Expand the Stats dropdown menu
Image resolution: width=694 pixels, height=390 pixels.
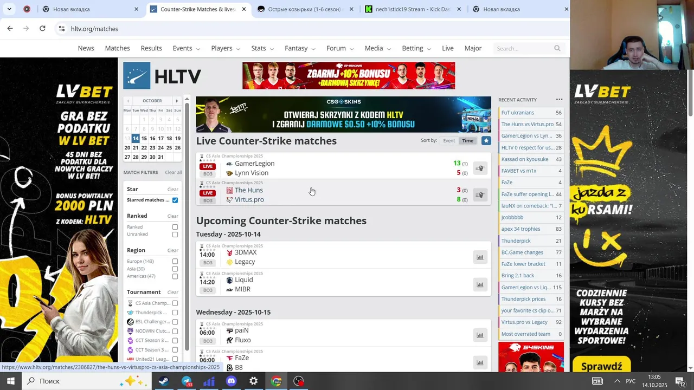262,48
